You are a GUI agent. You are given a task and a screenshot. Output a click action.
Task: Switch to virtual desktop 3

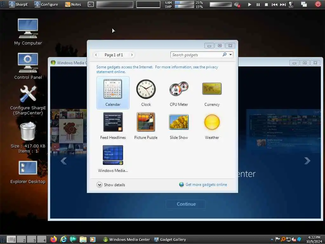(32, 239)
